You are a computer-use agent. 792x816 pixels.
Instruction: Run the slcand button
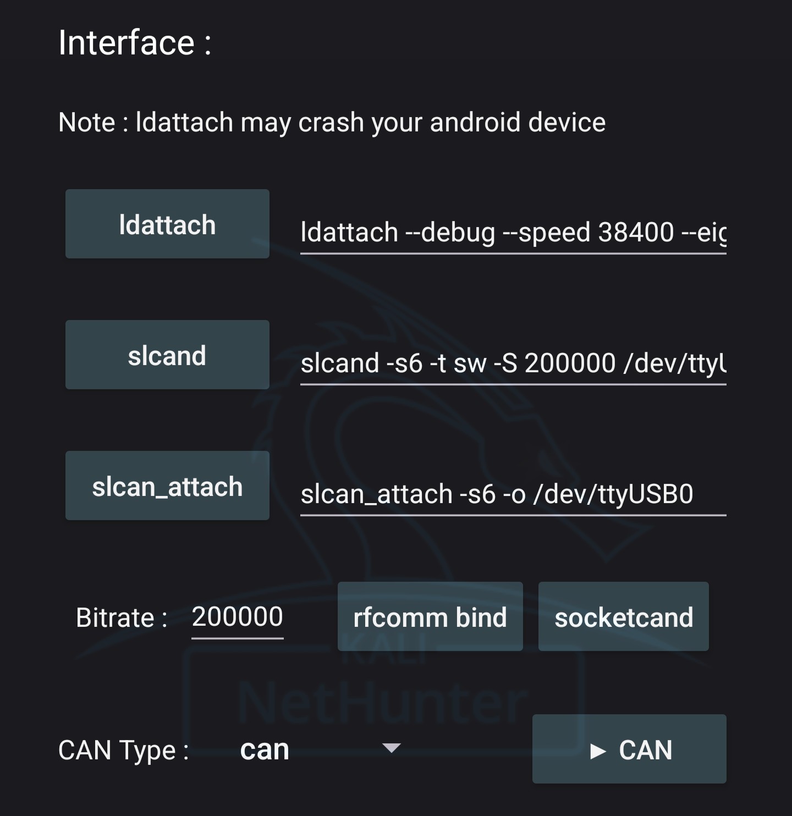[x=167, y=355]
